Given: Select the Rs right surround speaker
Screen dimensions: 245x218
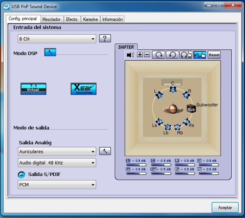Looking at the screenshot, I should [x=186, y=122].
